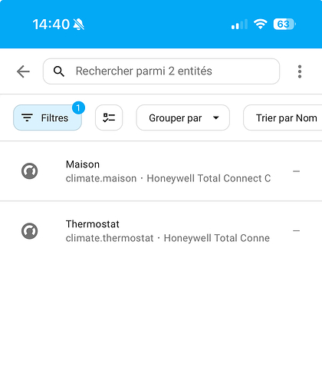Screen dimensions: 322x384
Task: Go back using the left arrow
Action: (23, 71)
